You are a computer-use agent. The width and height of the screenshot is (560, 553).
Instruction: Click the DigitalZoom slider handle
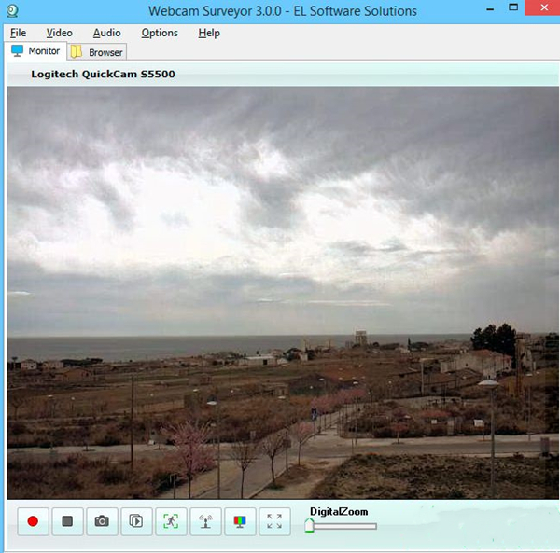pos(309,526)
